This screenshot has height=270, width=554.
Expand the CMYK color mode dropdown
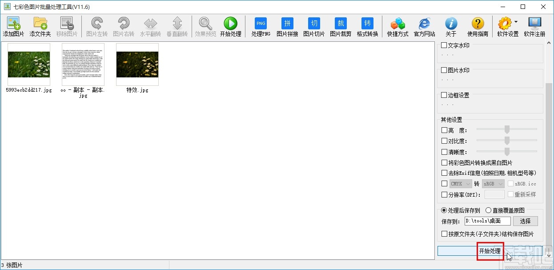[x=460, y=184]
